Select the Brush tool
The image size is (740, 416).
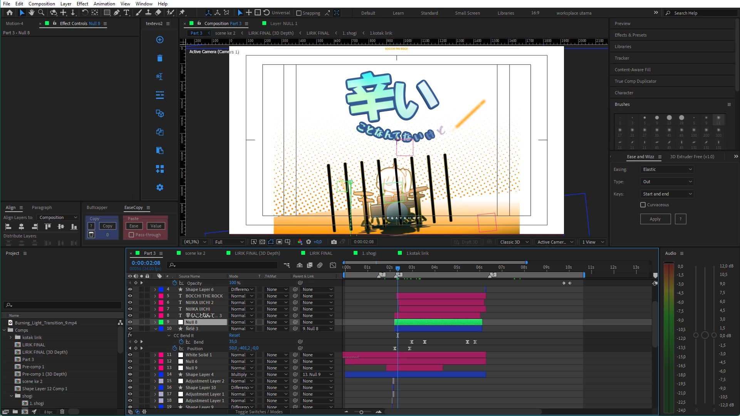(x=139, y=13)
